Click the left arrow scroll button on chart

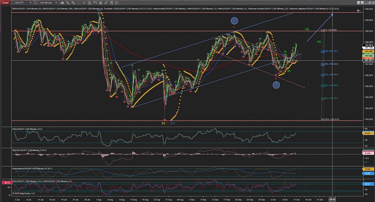coord(359,10)
